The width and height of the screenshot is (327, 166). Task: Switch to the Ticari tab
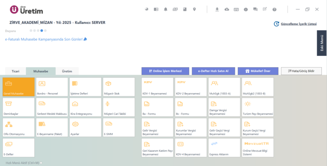tap(15, 71)
